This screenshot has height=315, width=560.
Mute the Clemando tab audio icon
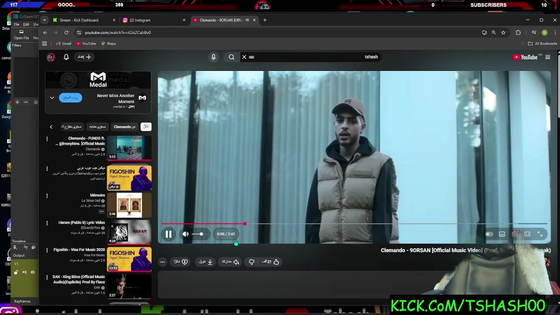coord(247,20)
